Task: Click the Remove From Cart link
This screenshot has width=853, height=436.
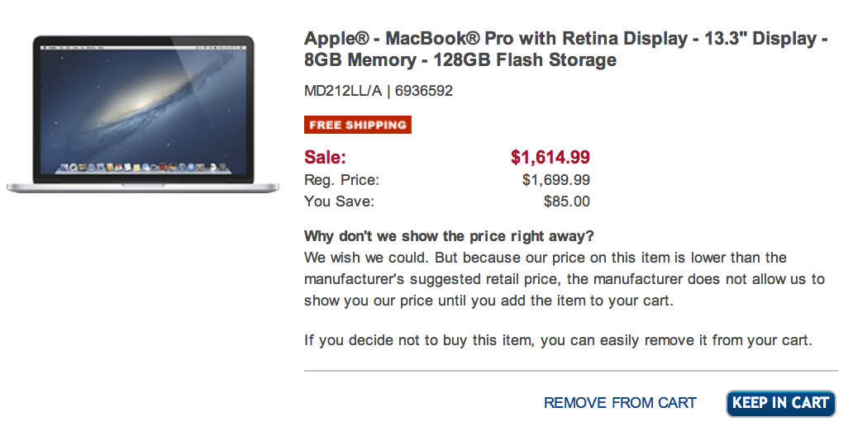Action: [620, 403]
